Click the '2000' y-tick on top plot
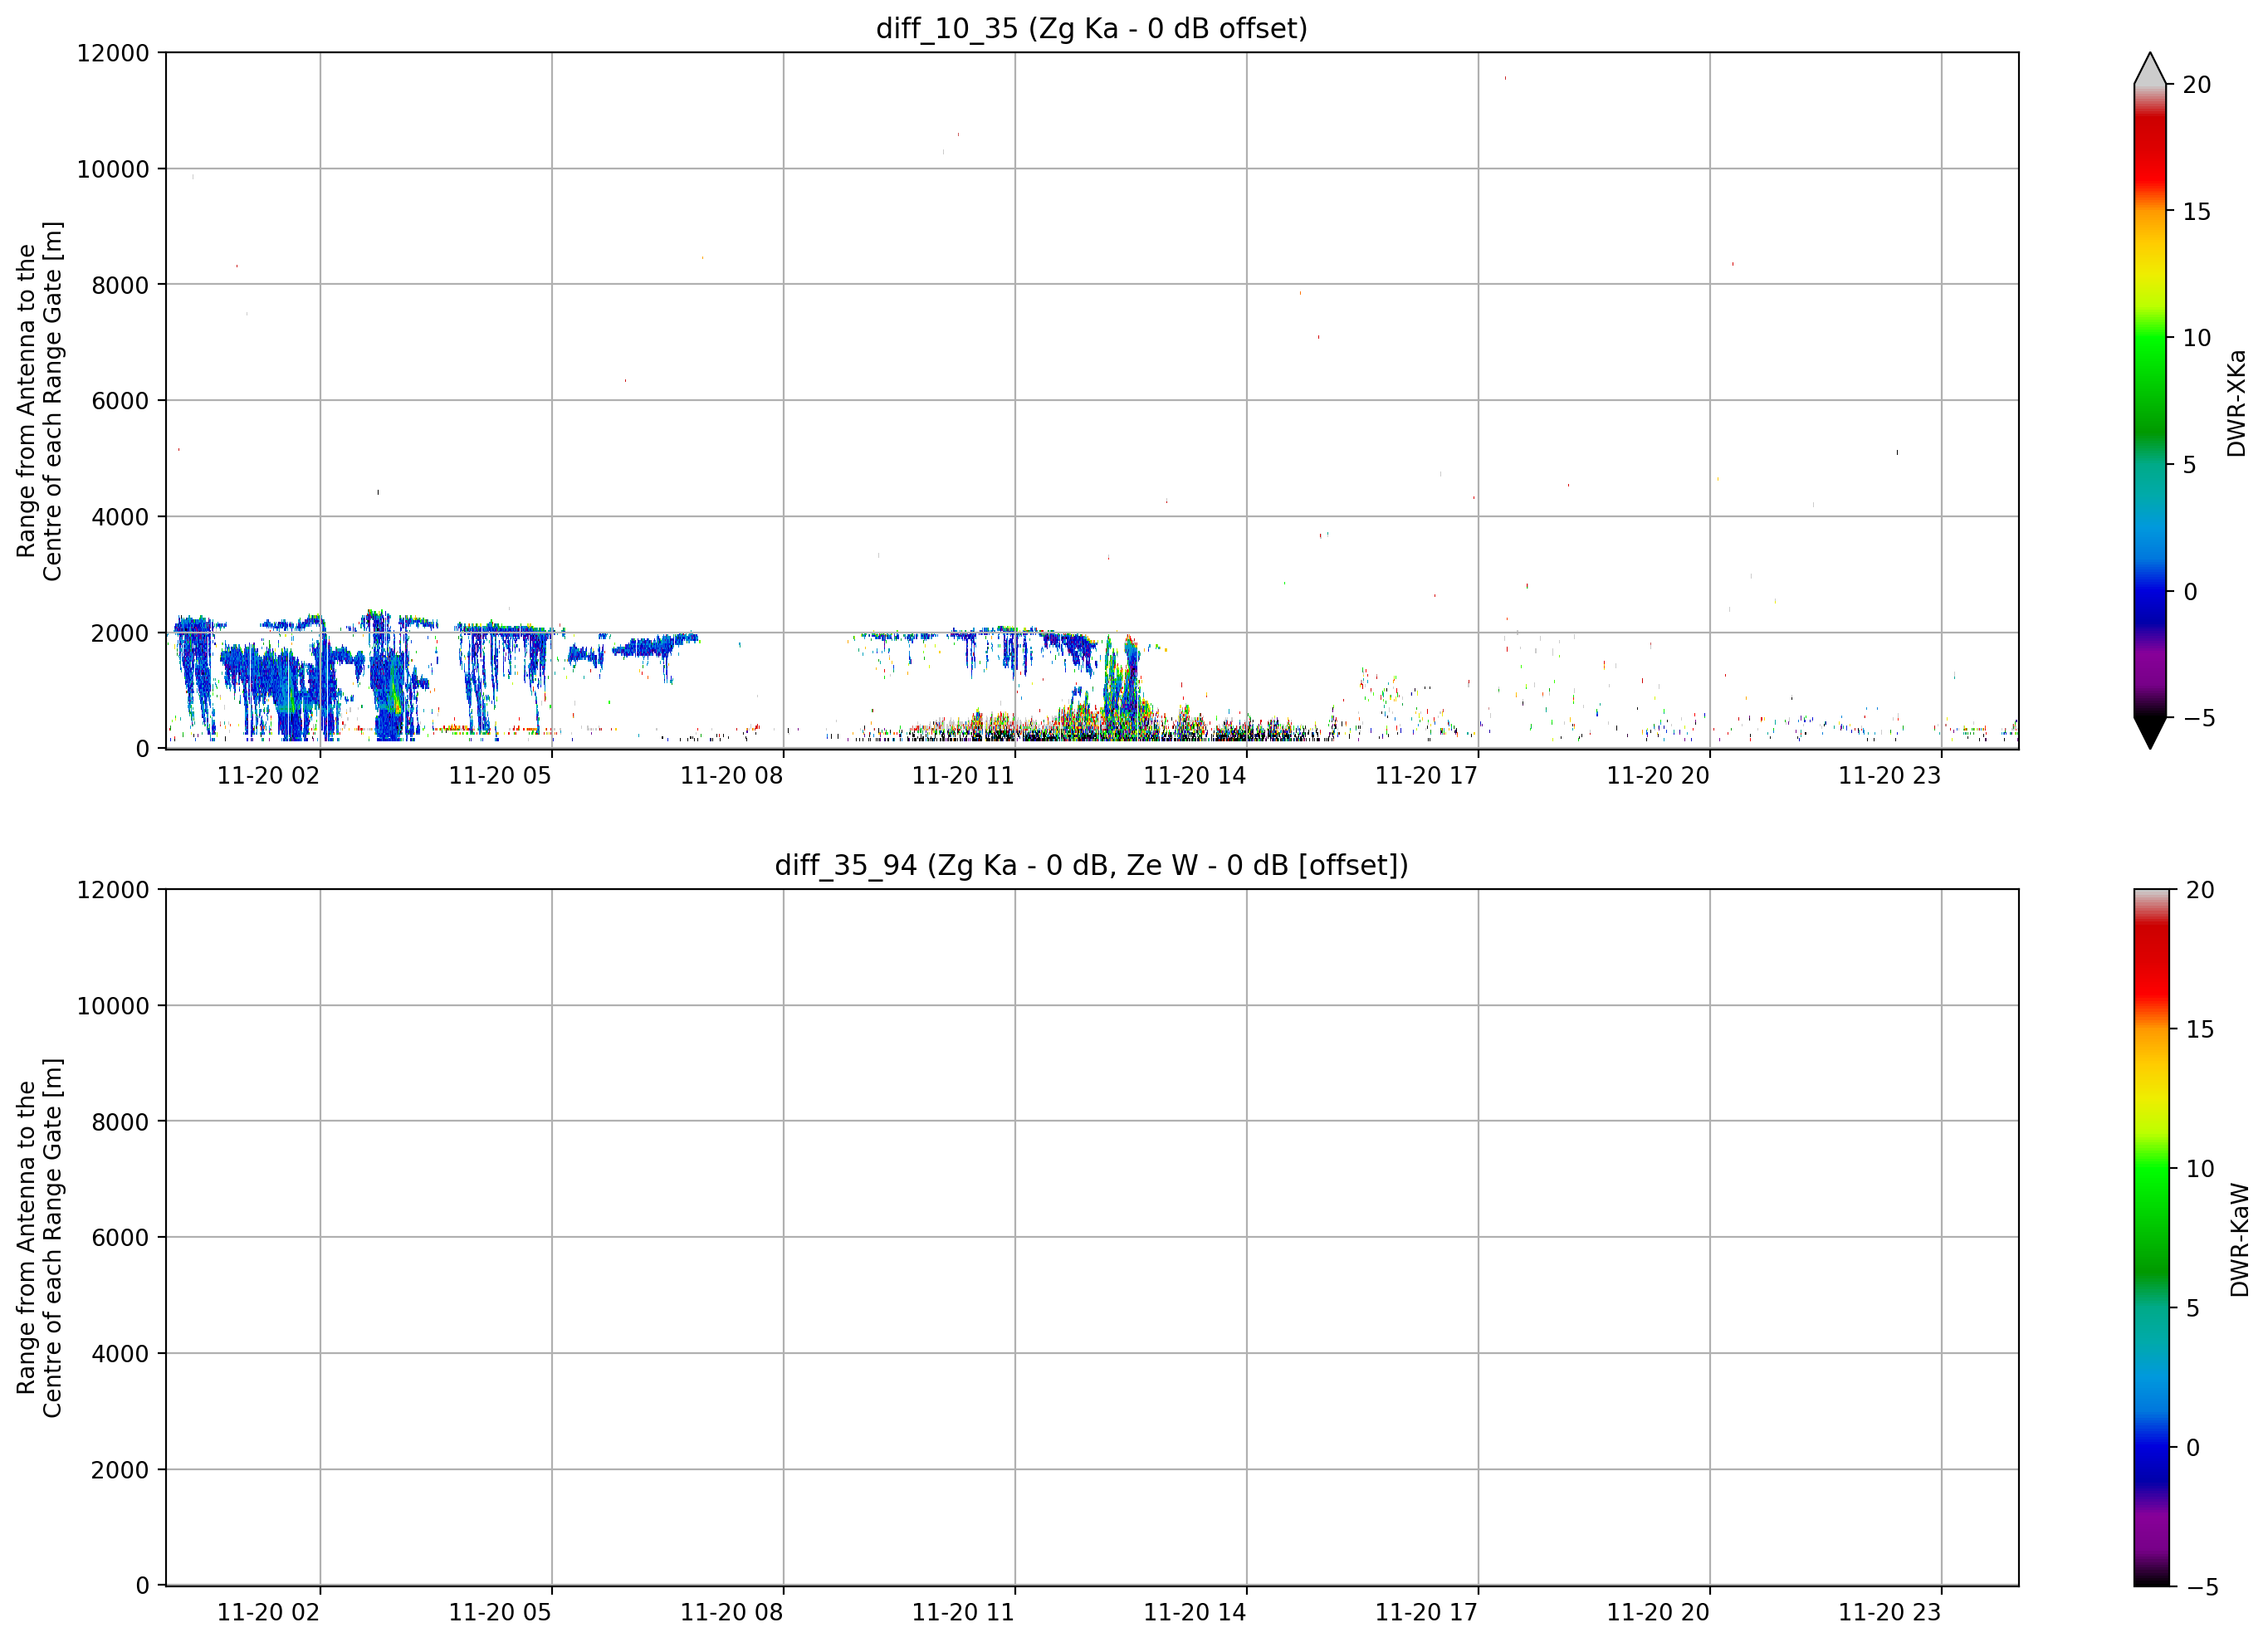 (x=120, y=633)
